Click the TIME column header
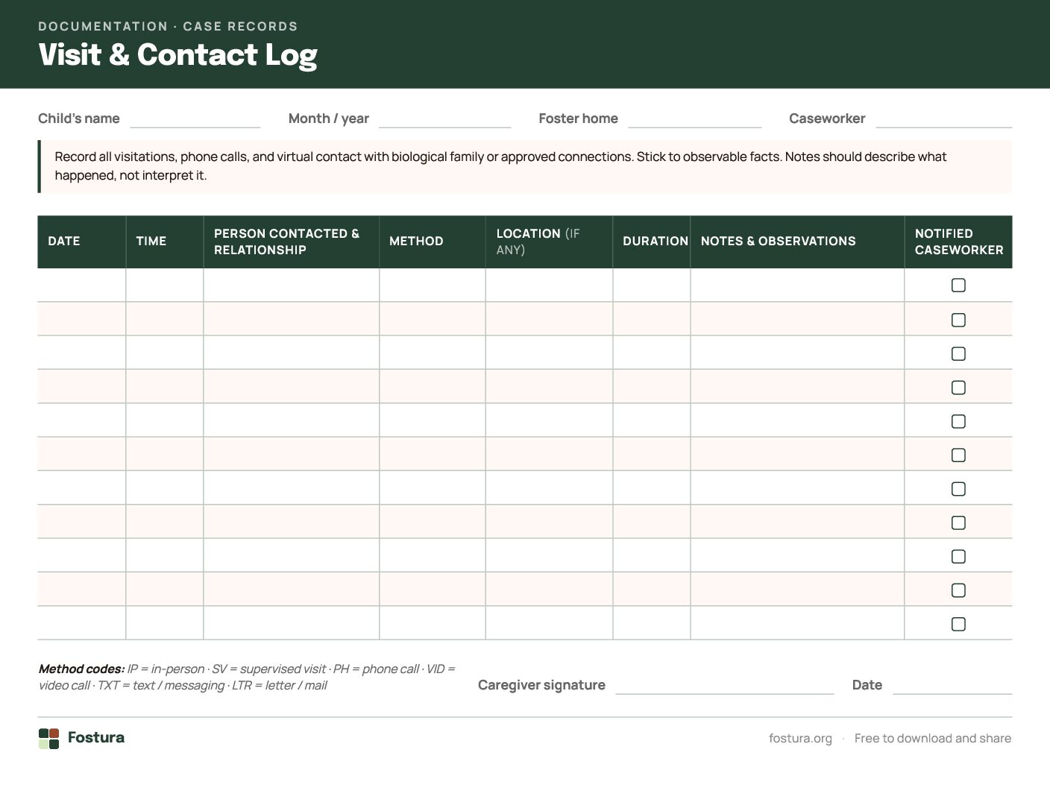Screen dimensions: 1050x811 (x=165, y=242)
